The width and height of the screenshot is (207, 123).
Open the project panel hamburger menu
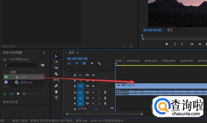(x=44, y=53)
